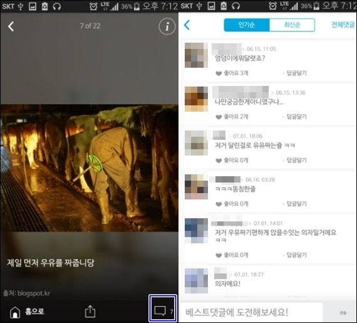Tap the 베스트댓글에 도전해보세요! input field

(251, 312)
